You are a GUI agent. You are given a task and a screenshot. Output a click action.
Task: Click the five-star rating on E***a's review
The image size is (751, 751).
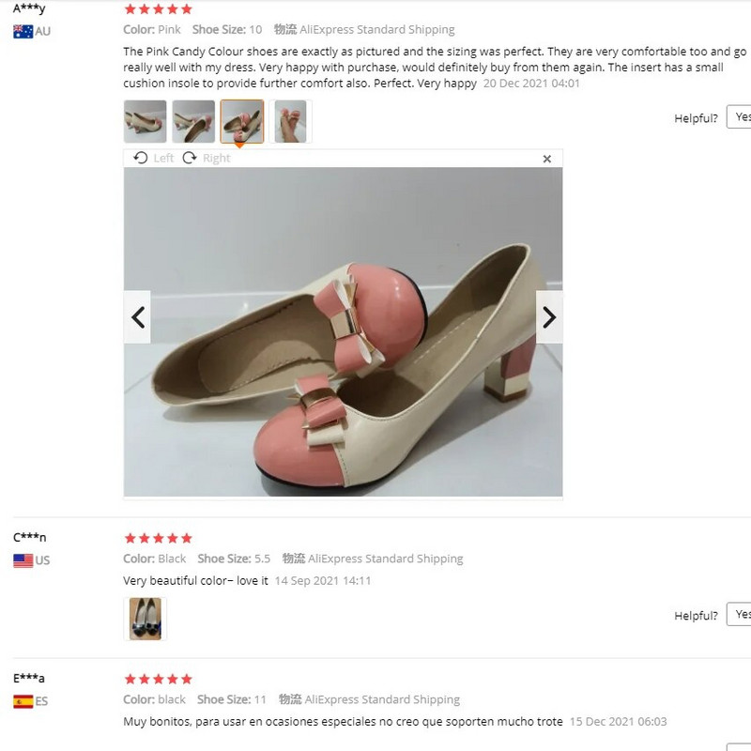point(158,679)
